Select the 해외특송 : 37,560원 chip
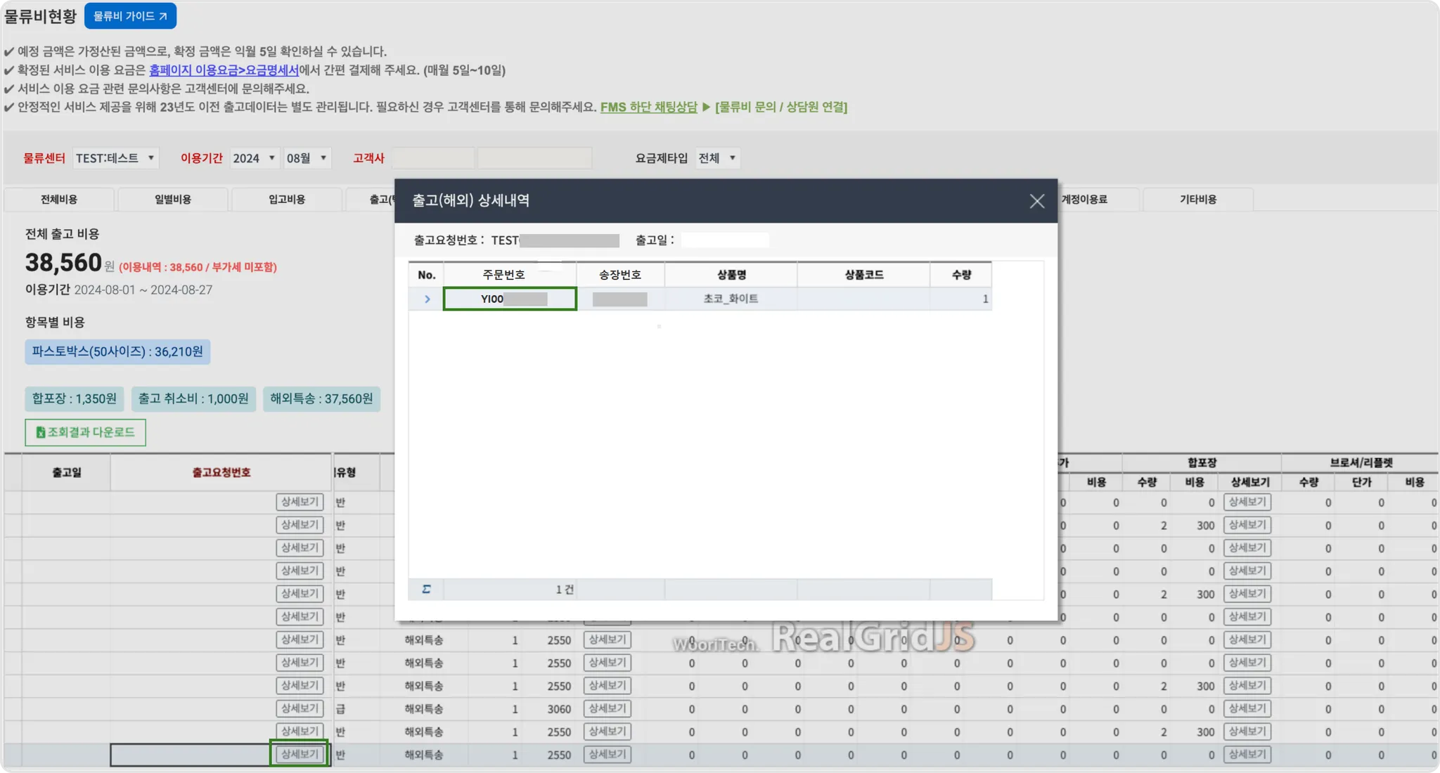Viewport: 1440px width, 773px height. click(321, 398)
